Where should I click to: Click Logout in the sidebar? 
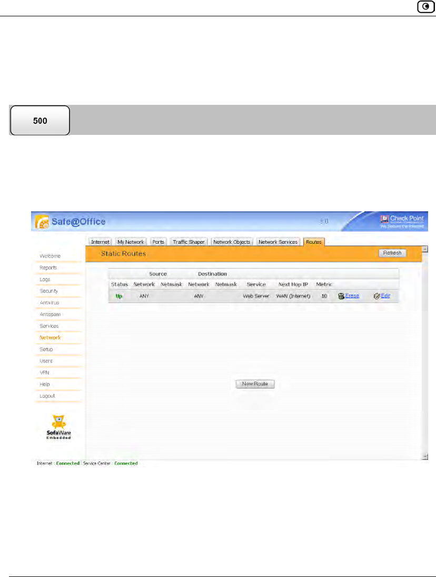coord(47,396)
